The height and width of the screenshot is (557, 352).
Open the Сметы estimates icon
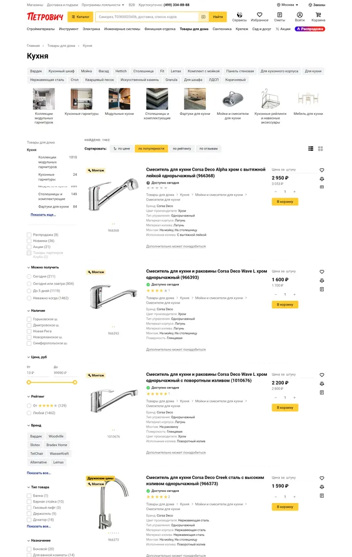click(279, 15)
